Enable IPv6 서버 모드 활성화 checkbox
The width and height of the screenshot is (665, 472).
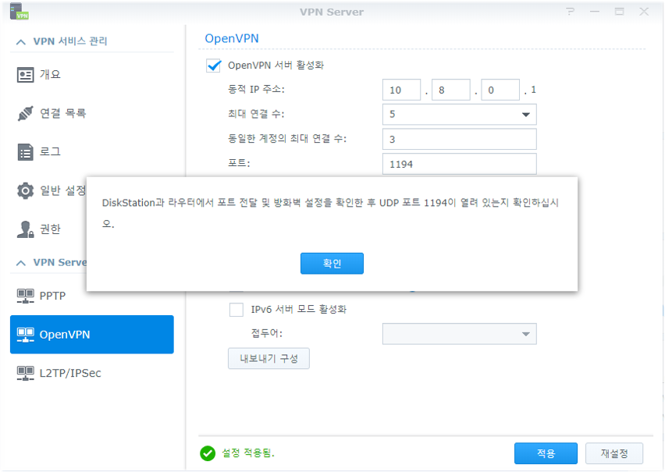coord(236,310)
